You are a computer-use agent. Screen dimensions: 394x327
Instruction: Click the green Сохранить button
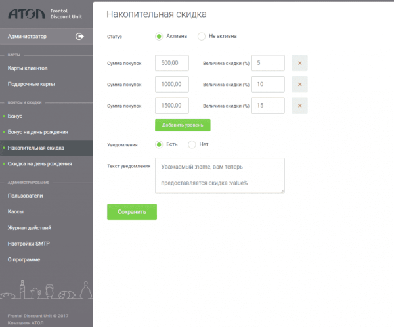coord(131,212)
